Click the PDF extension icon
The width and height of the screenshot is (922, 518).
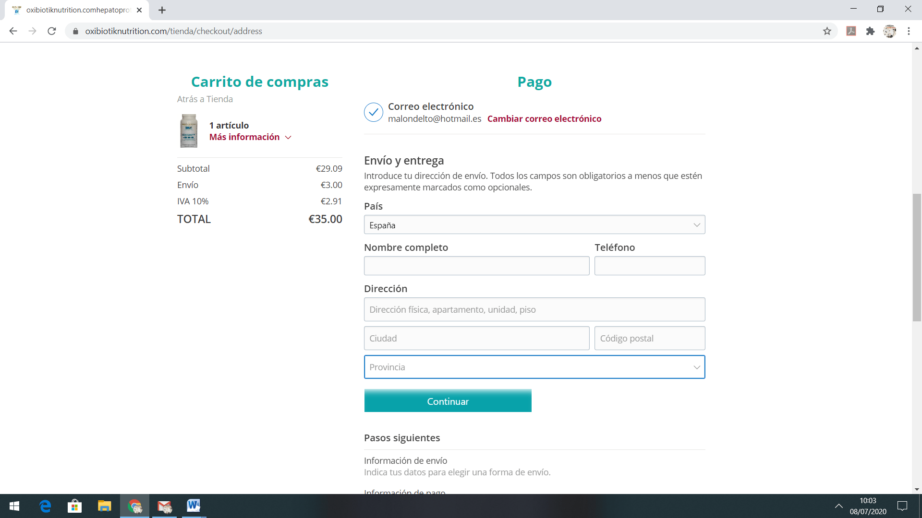pyautogui.click(x=851, y=31)
